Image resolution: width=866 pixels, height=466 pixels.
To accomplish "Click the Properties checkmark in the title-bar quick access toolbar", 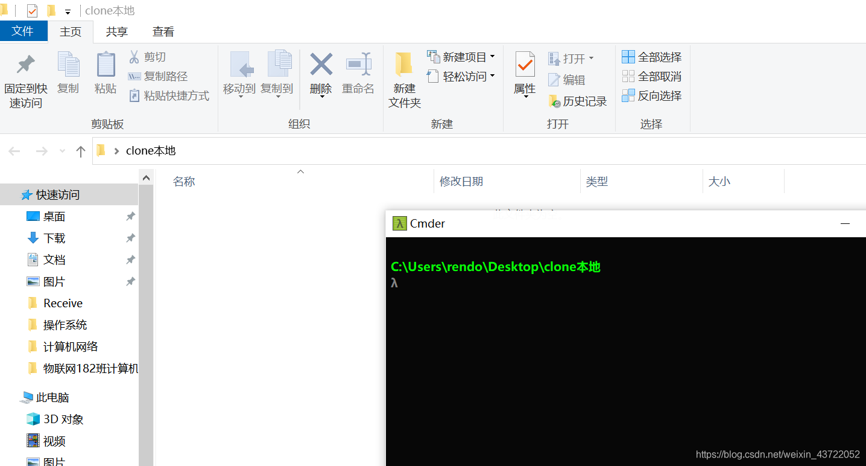I will pos(33,11).
